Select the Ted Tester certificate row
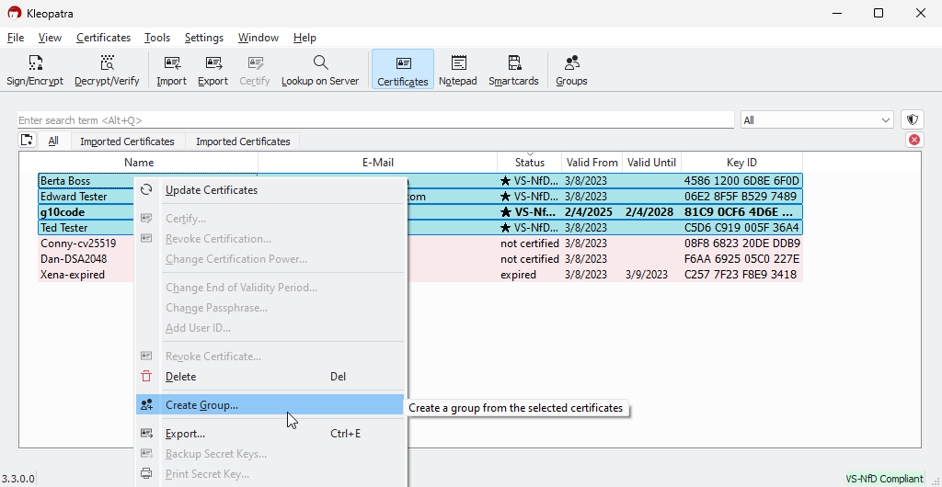Viewport: 942px width, 487px height. pyautogui.click(x=419, y=227)
